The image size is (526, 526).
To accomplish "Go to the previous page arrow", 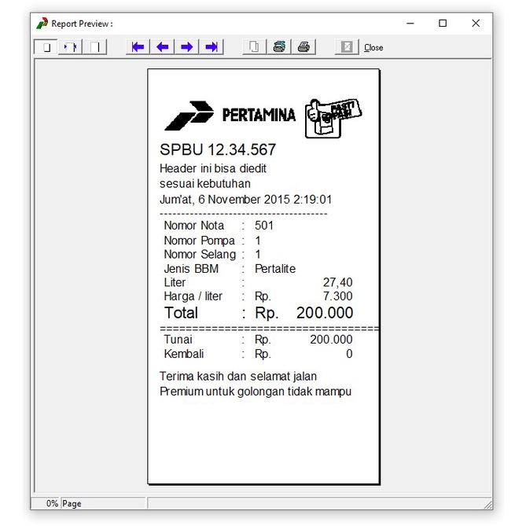I will (x=163, y=47).
